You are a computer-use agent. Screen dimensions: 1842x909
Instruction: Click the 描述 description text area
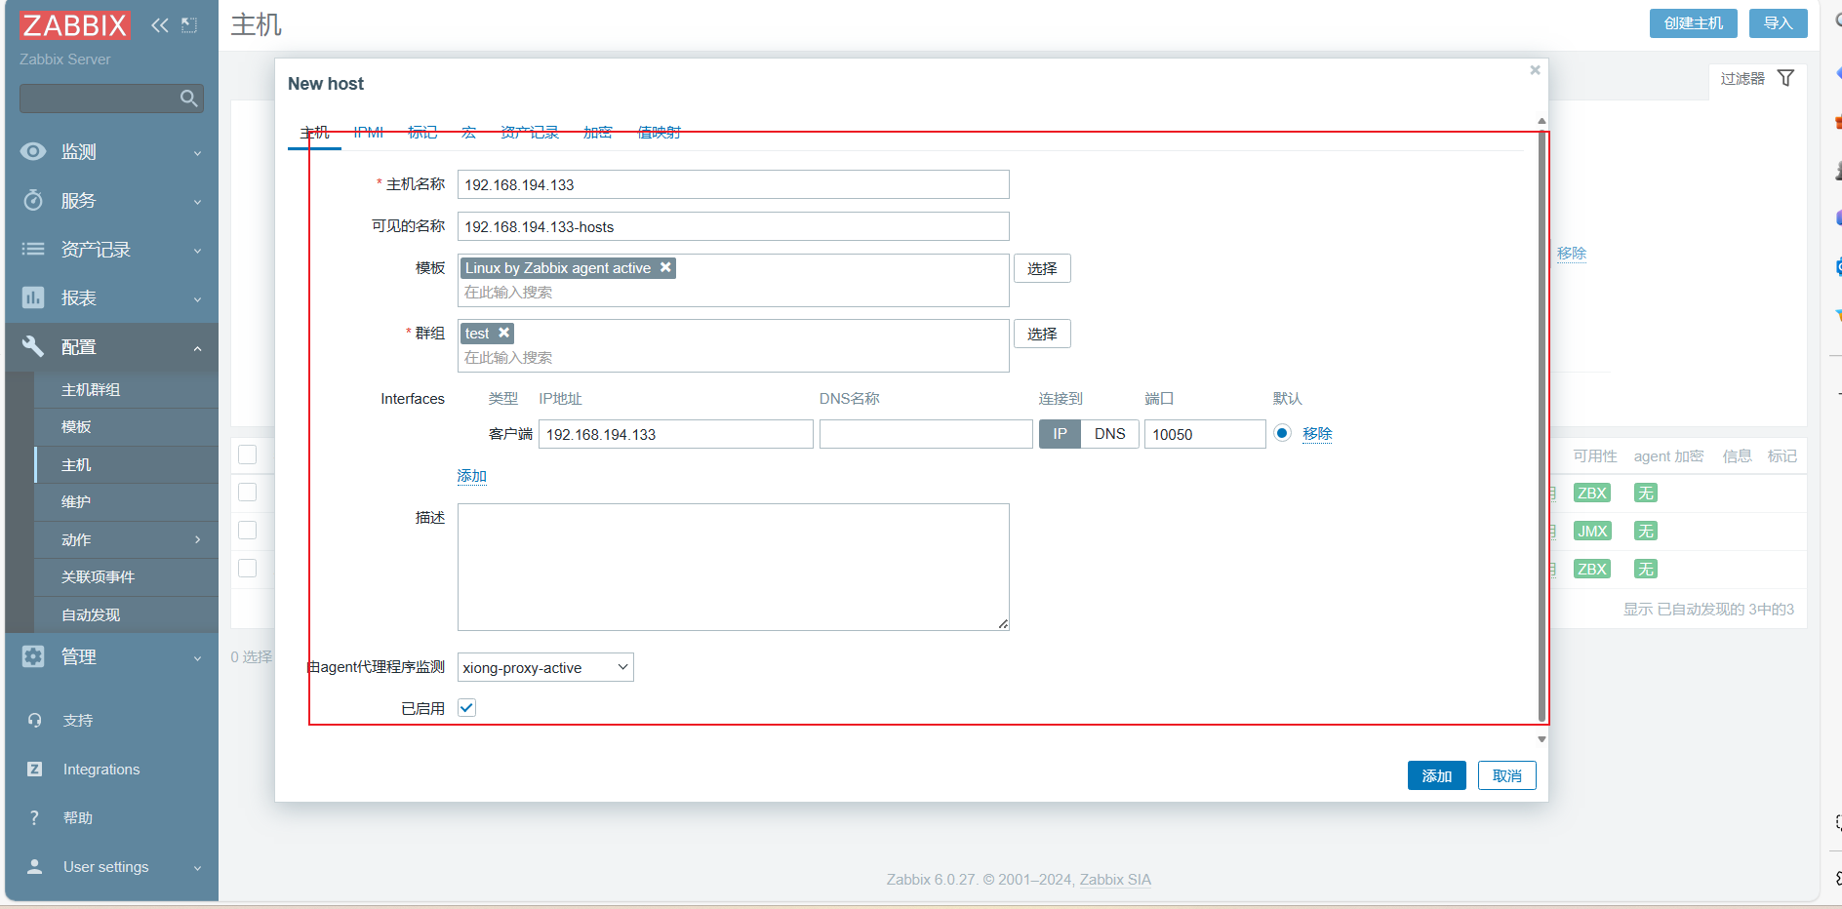point(733,567)
